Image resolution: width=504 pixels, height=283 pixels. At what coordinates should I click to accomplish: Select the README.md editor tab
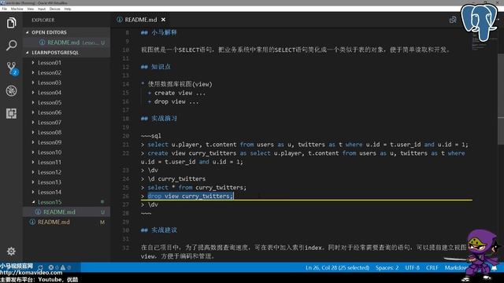pyautogui.click(x=141, y=20)
